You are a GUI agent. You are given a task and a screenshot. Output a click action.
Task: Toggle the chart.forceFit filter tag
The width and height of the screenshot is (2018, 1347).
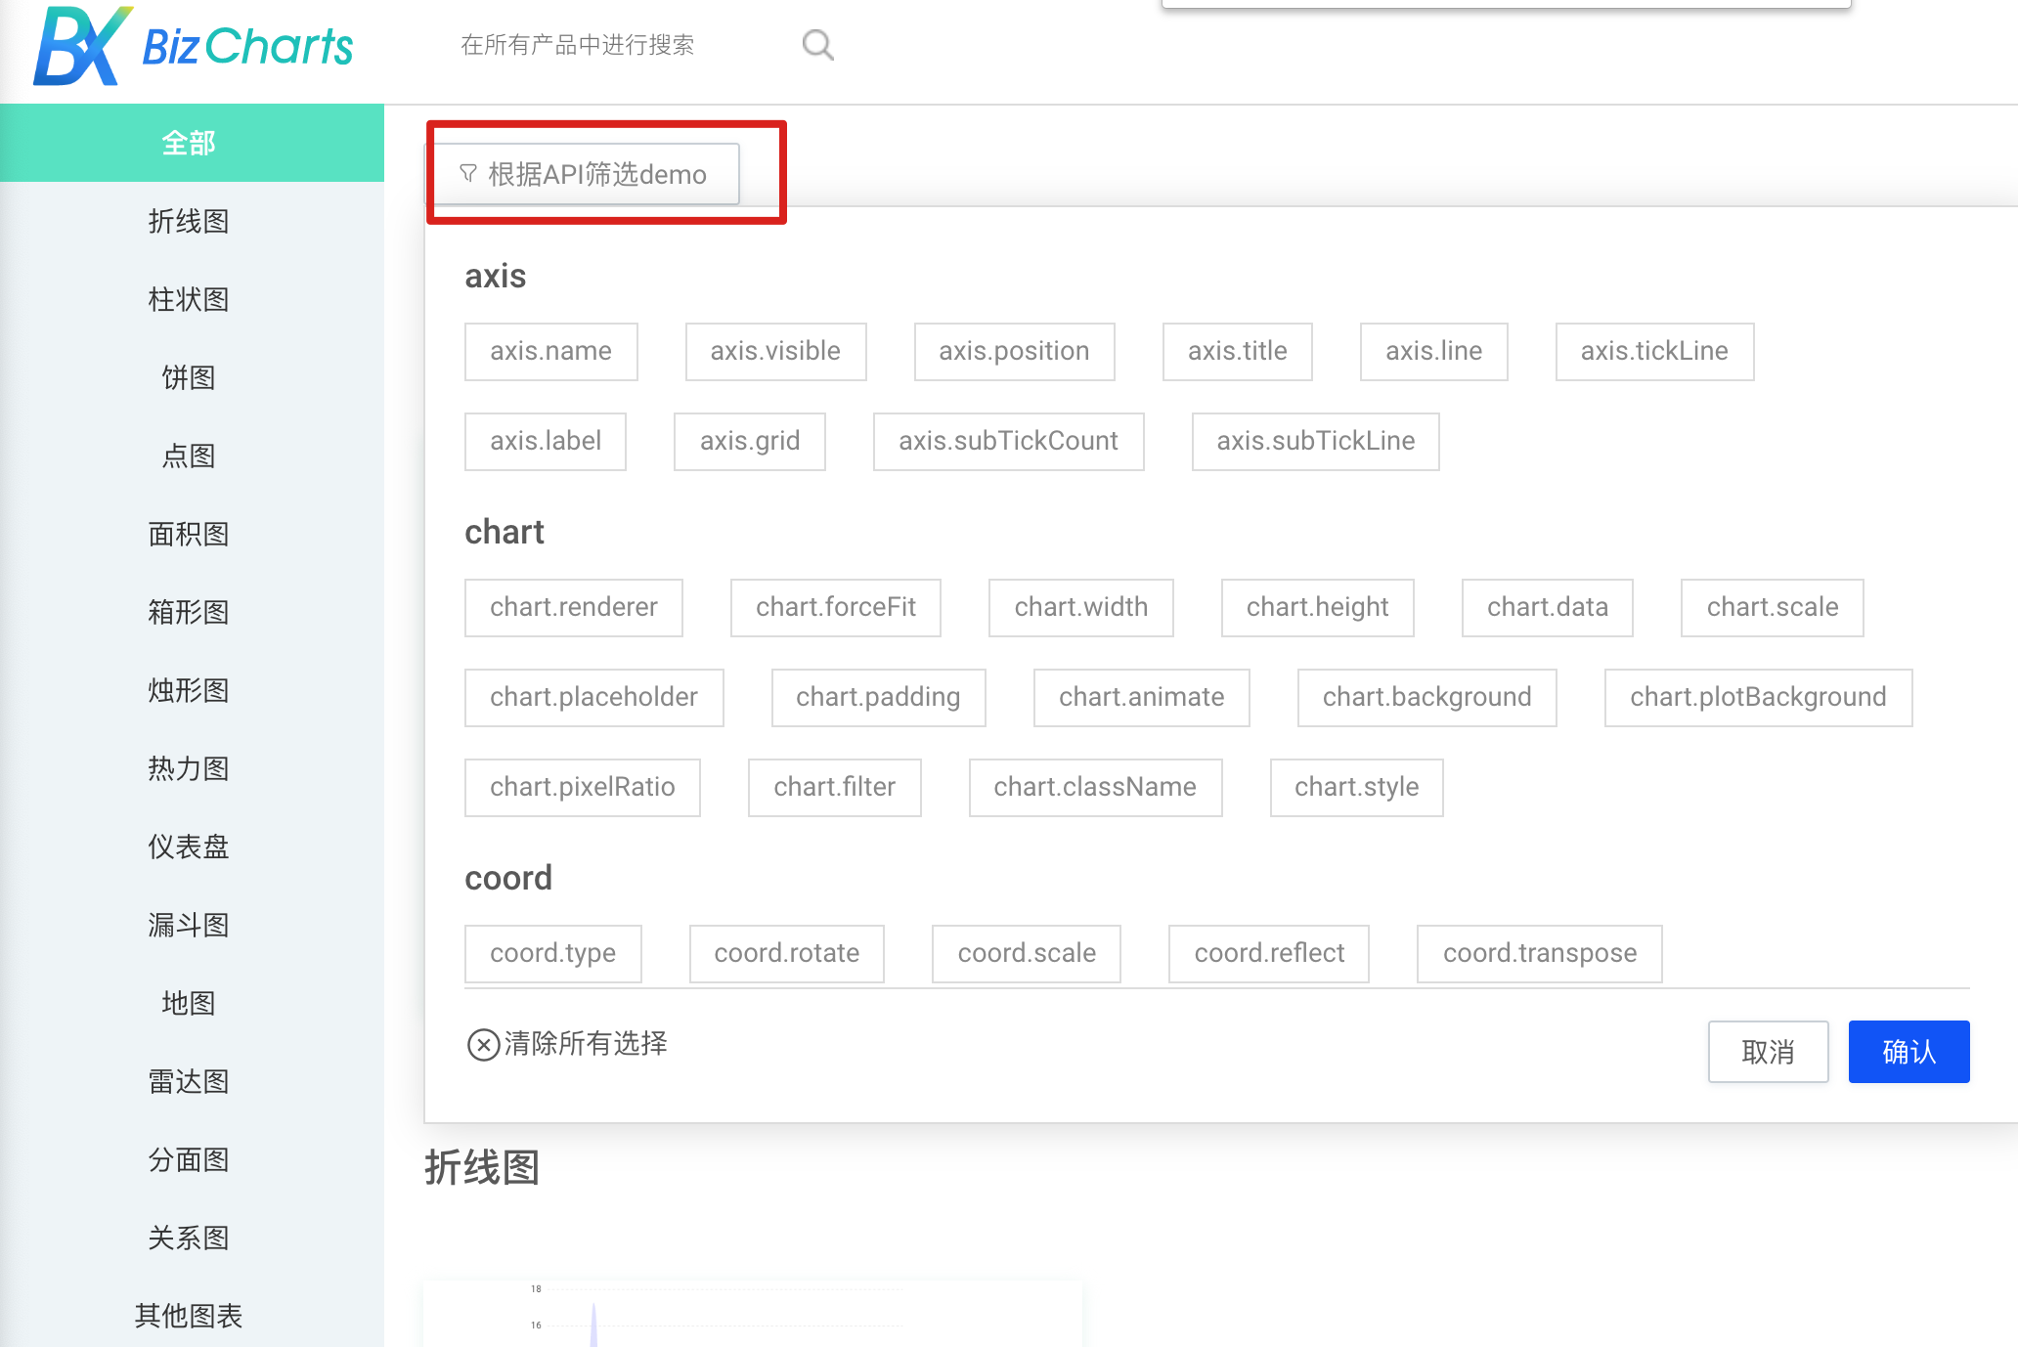(x=835, y=607)
